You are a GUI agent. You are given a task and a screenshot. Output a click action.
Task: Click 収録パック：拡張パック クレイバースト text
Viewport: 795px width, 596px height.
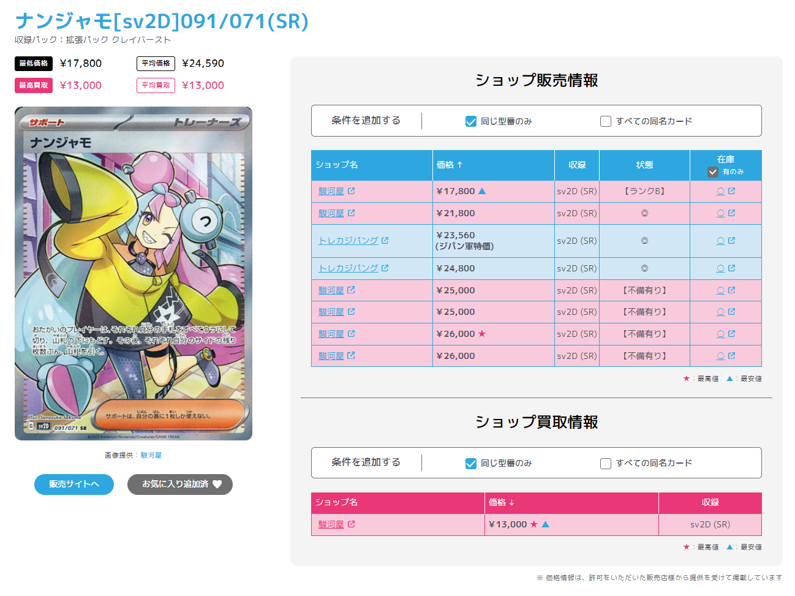coord(93,40)
